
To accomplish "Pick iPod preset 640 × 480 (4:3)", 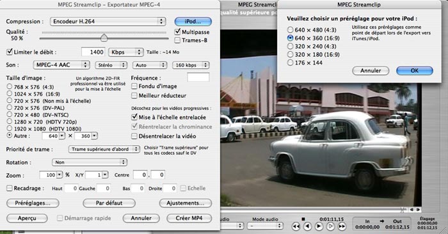I will [x=291, y=29].
